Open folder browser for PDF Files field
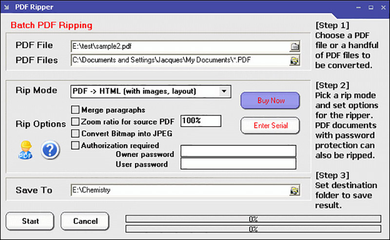390x240 pixels. (x=294, y=60)
